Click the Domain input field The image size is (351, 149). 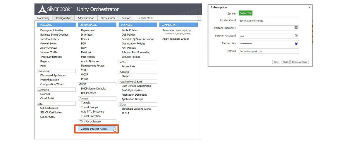pos(269,51)
